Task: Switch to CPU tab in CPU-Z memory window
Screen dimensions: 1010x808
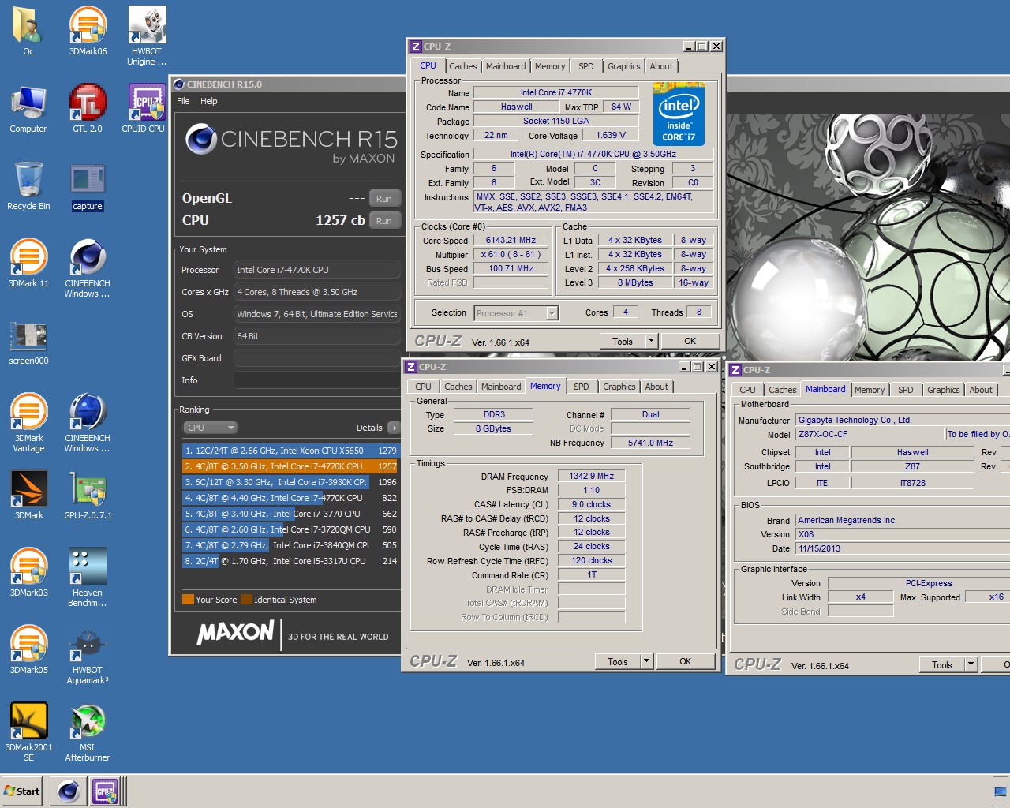Action: tap(424, 387)
